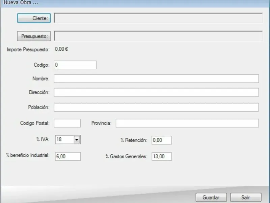This screenshot has height=203, width=270.
Task: Click the Provincia text field
Action: pos(187,123)
